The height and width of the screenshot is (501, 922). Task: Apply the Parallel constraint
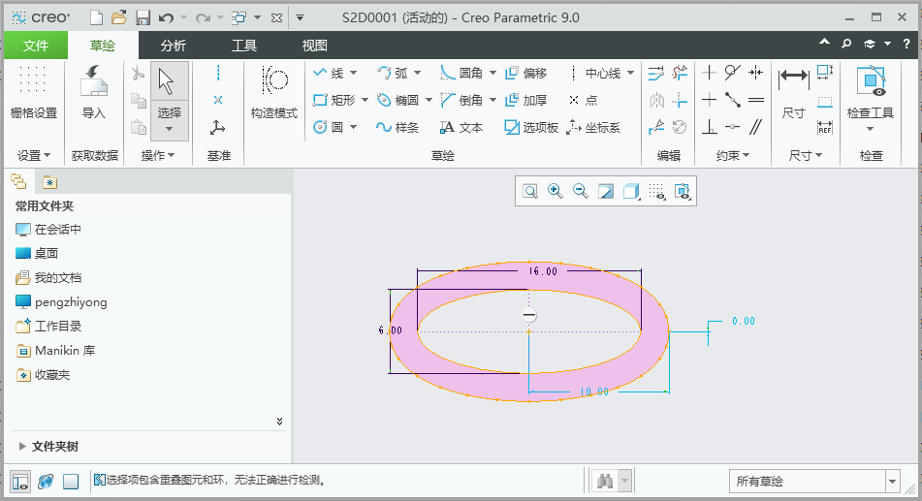tap(755, 127)
